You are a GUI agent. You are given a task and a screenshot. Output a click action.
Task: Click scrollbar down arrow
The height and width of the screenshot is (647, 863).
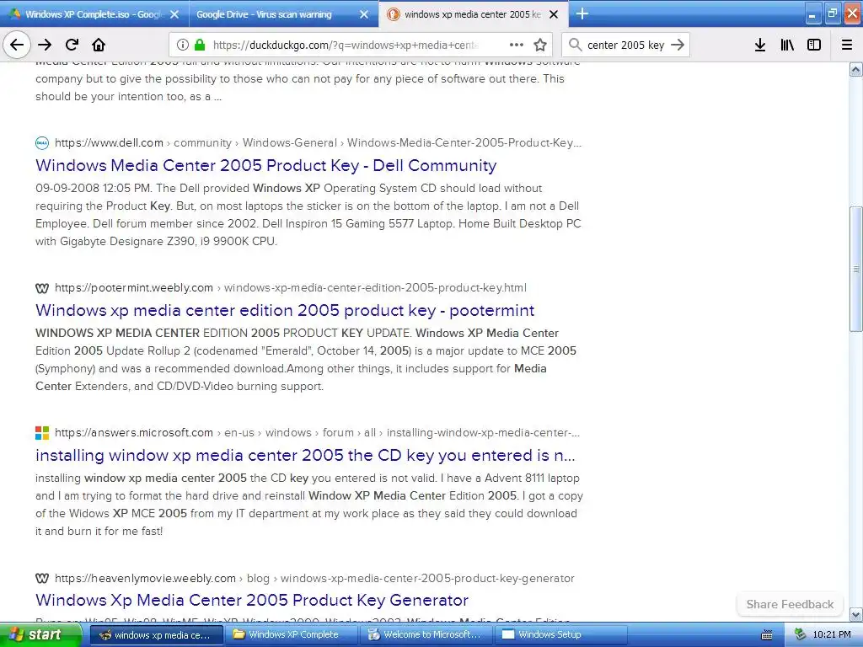[x=855, y=614]
